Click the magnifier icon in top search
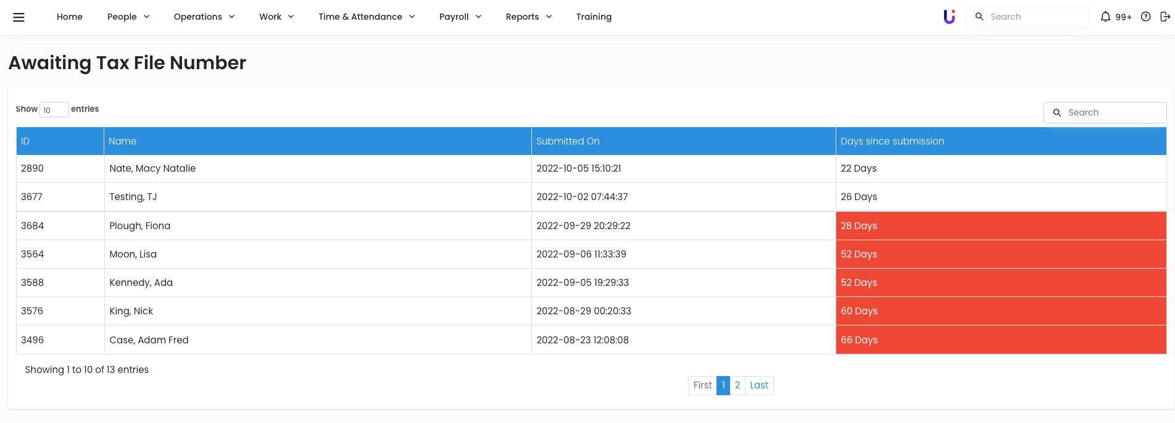1175x423 pixels. (x=979, y=17)
